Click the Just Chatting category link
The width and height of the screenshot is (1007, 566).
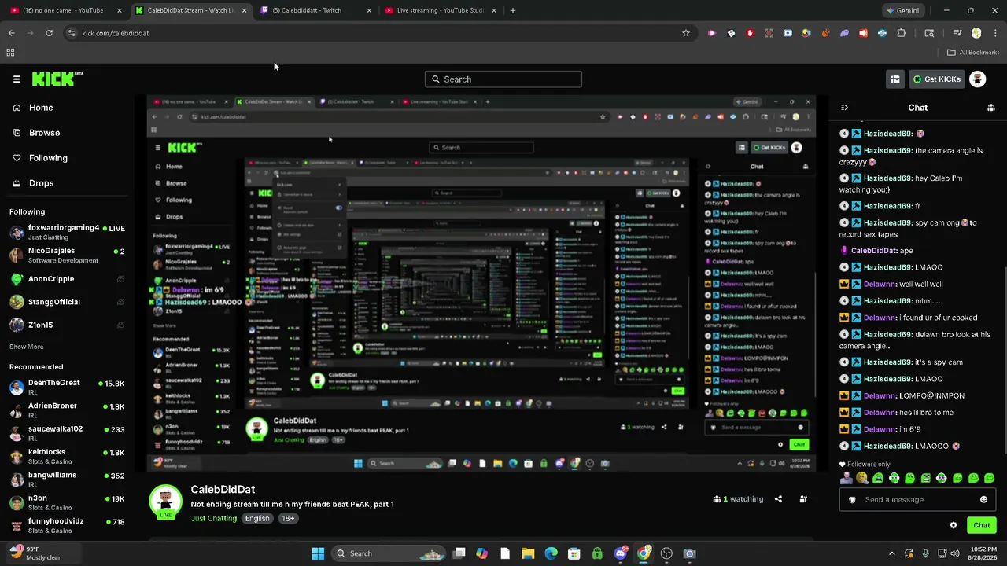click(x=214, y=519)
